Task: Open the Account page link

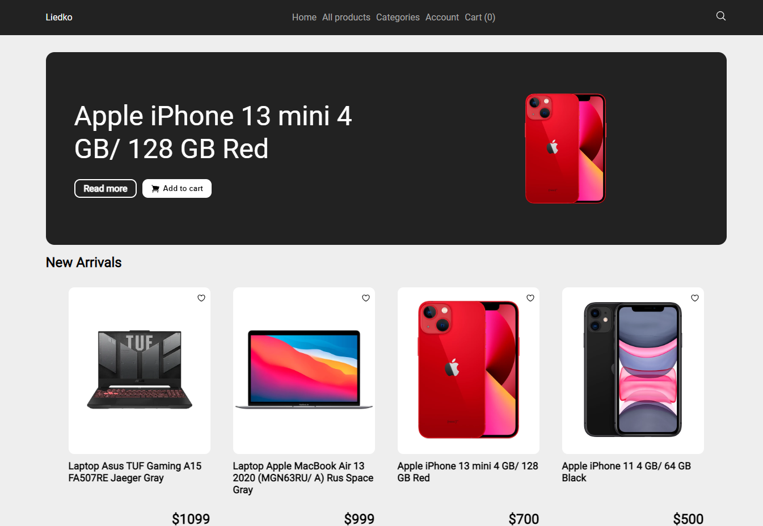Action: [442, 18]
